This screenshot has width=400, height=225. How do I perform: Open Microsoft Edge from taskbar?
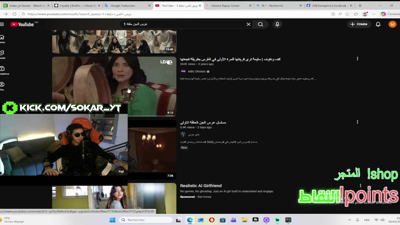(x=190, y=220)
